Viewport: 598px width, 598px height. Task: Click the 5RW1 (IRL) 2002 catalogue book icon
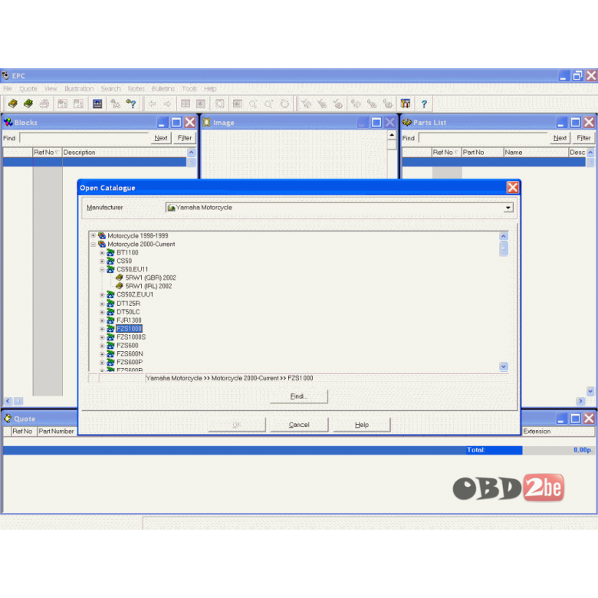point(120,286)
